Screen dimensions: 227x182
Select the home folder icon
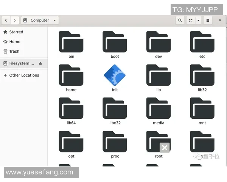71,75
